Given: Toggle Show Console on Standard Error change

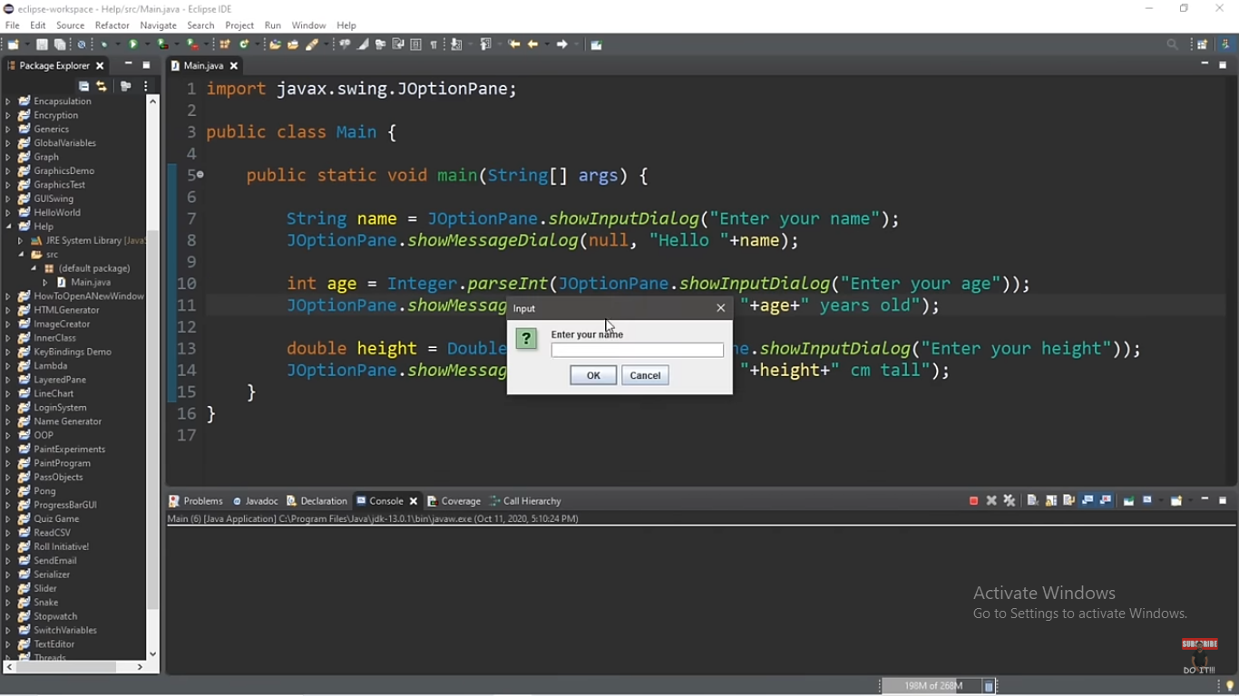Looking at the screenshot, I should [x=1106, y=501].
